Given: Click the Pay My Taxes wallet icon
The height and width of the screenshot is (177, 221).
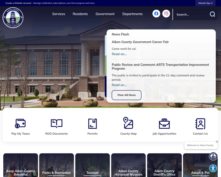Looking at the screenshot, I should coord(20,123).
